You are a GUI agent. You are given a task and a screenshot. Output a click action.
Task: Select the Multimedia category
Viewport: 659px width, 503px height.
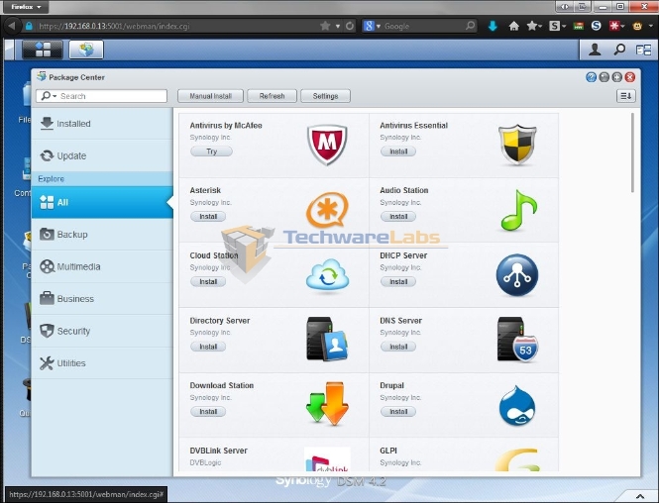click(x=102, y=266)
